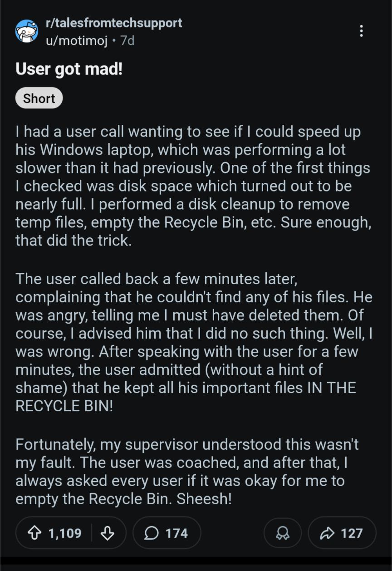392x571 pixels.
Task: Tap the 127 share count
Action: pyautogui.click(x=352, y=533)
